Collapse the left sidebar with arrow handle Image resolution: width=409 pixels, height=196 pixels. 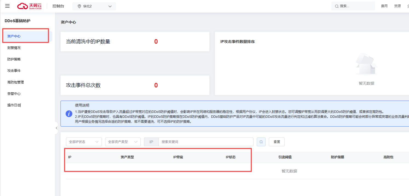pos(56,128)
